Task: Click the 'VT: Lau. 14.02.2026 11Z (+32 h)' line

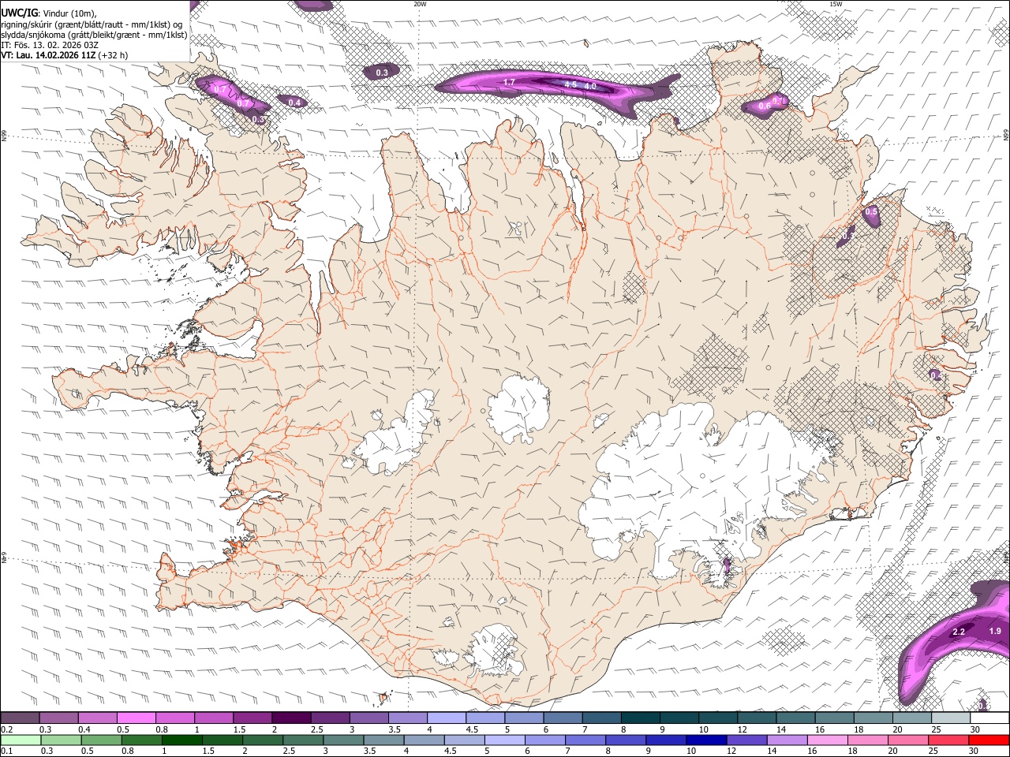Action: point(64,55)
